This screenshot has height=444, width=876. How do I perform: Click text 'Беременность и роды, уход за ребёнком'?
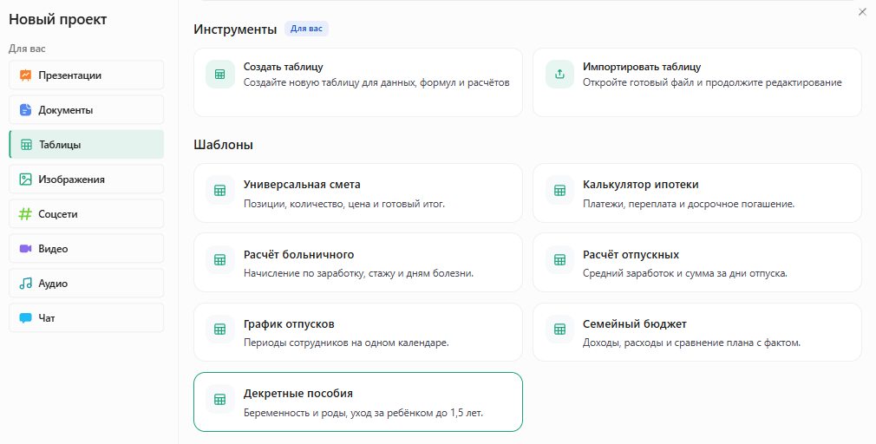pos(340,414)
